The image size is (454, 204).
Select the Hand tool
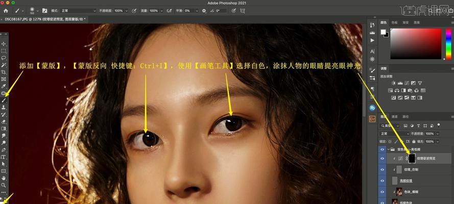pyautogui.click(x=4, y=178)
